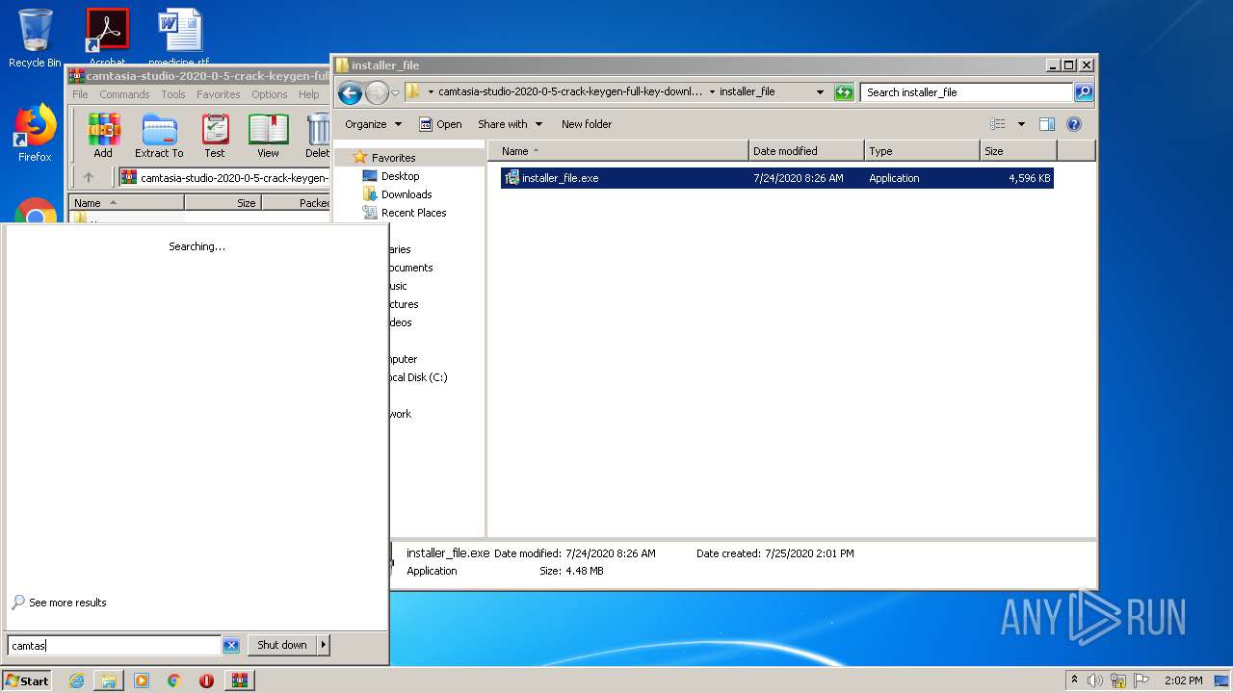The height and width of the screenshot is (693, 1233).
Task: Click the Chrome taskbar icon
Action: click(x=174, y=680)
